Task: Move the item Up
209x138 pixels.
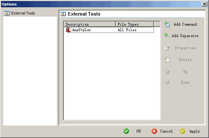Action: coord(185,72)
